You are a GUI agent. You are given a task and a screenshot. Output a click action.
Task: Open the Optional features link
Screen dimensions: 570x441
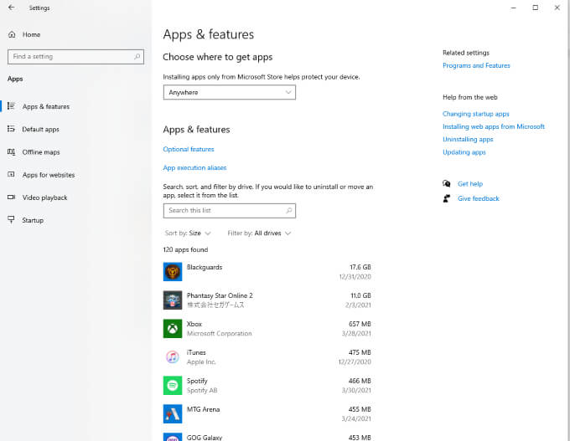189,149
